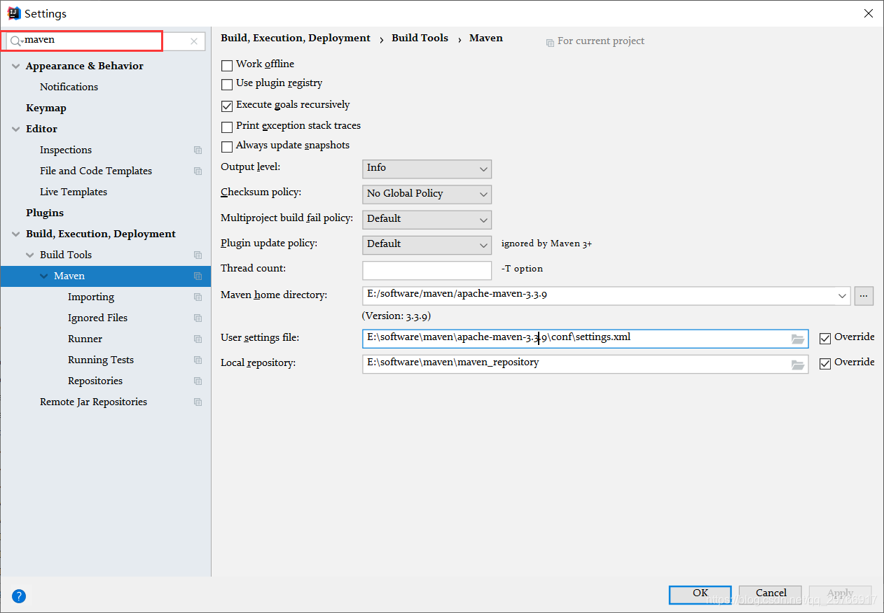The width and height of the screenshot is (884, 613).
Task: Click the project-level icon next to Inspections
Action: [x=198, y=150]
